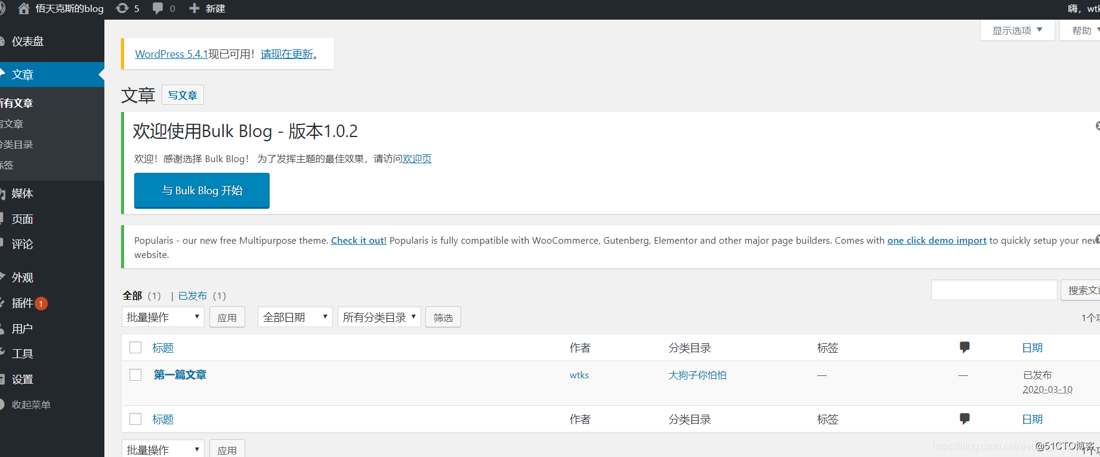Click the comments bubble icon in table footer
Image resolution: width=1100 pixels, height=457 pixels.
click(965, 419)
